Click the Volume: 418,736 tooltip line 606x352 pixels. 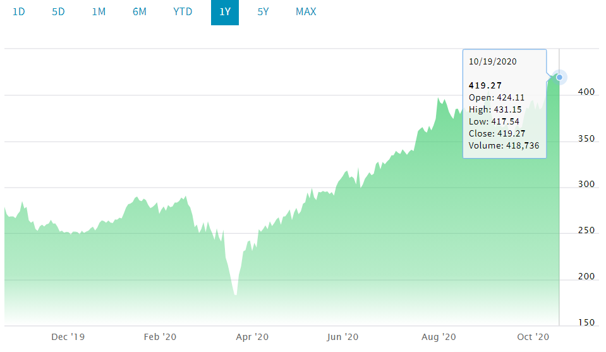pos(504,146)
